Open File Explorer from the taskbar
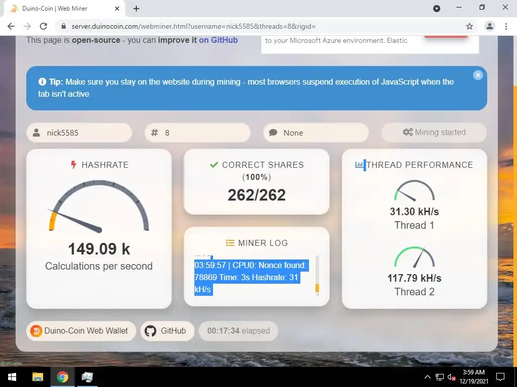517x387 pixels. click(37, 377)
